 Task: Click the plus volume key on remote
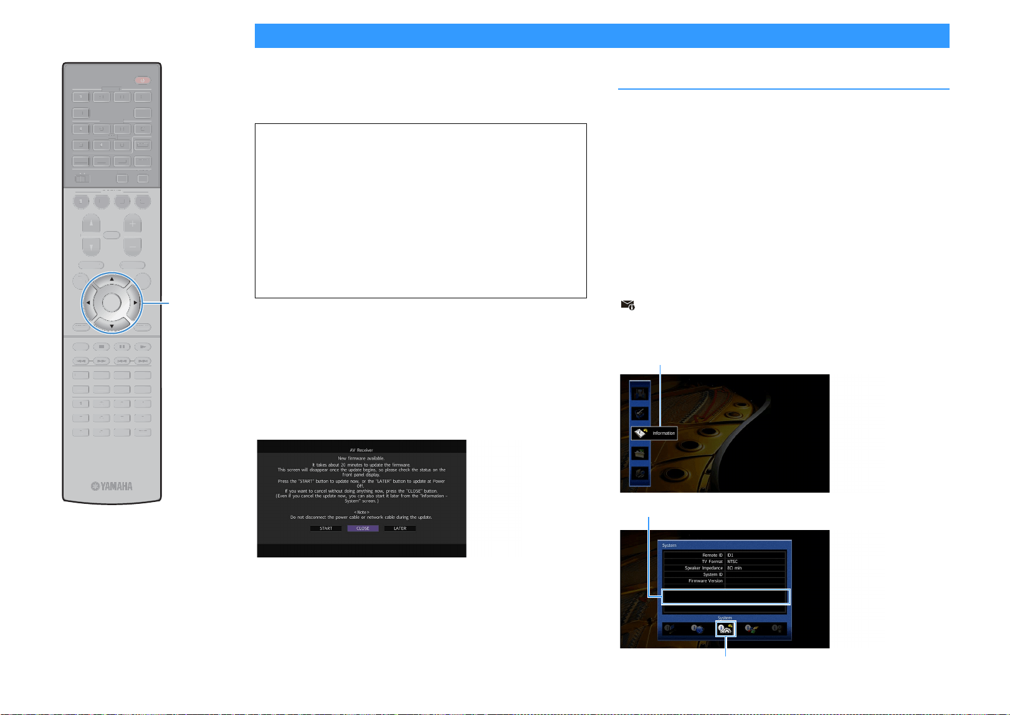tap(132, 224)
